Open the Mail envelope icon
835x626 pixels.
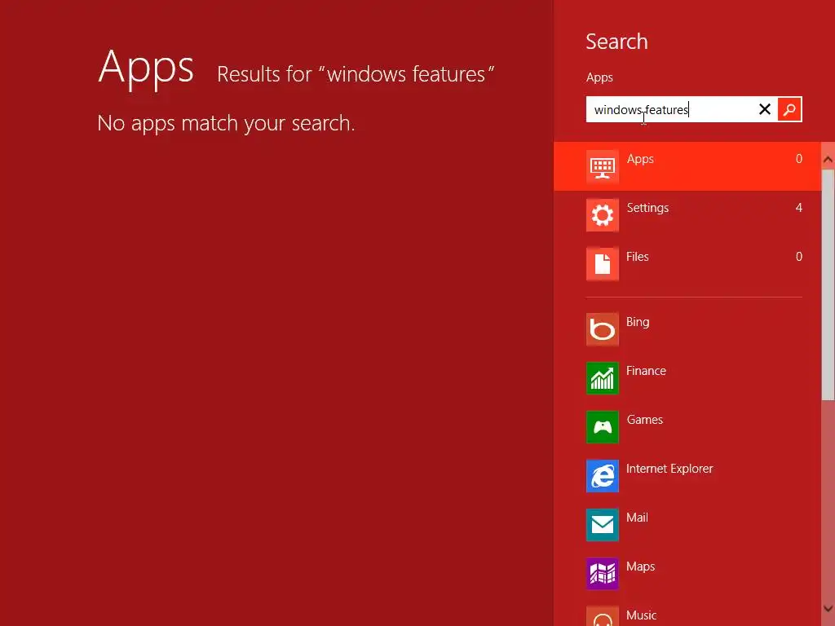603,526
